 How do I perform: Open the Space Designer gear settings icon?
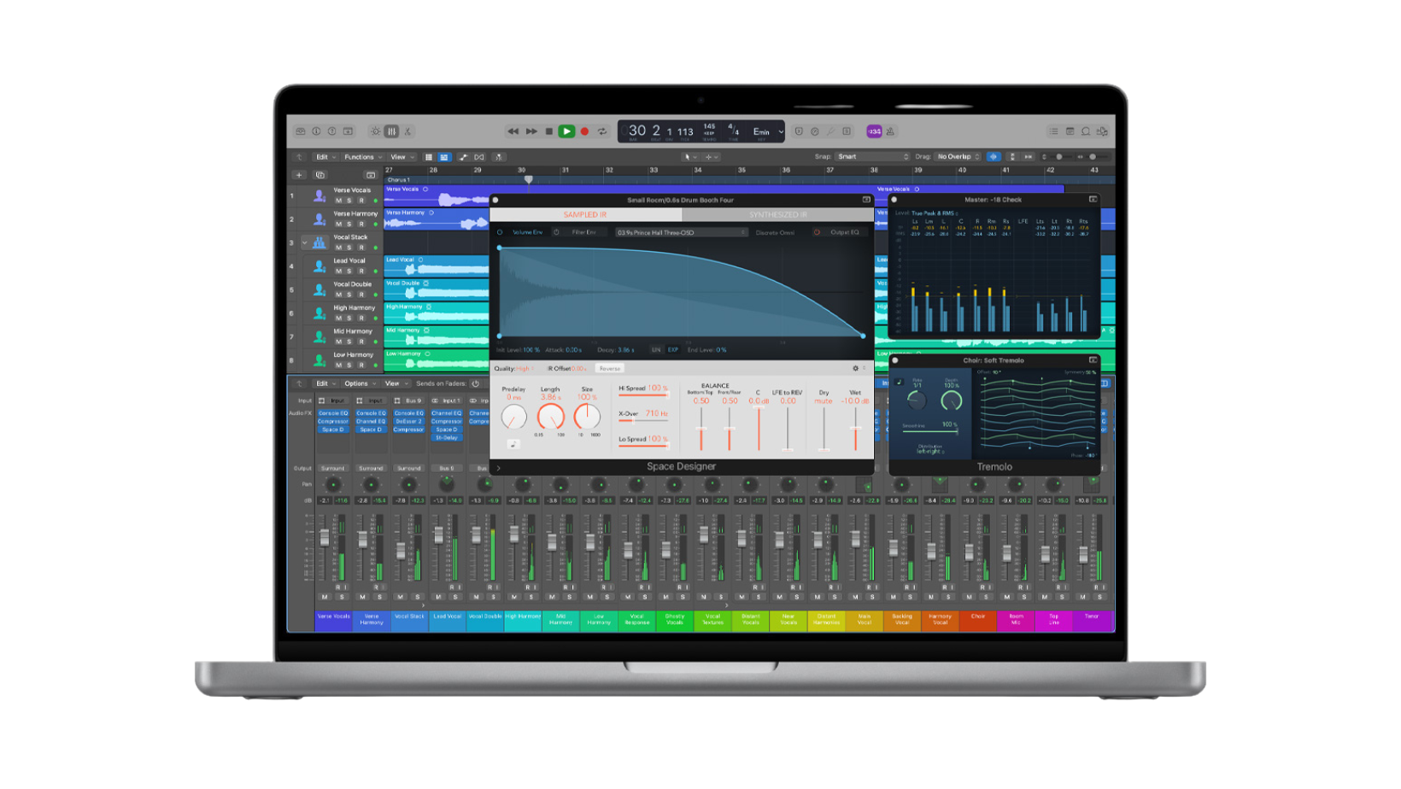855,369
